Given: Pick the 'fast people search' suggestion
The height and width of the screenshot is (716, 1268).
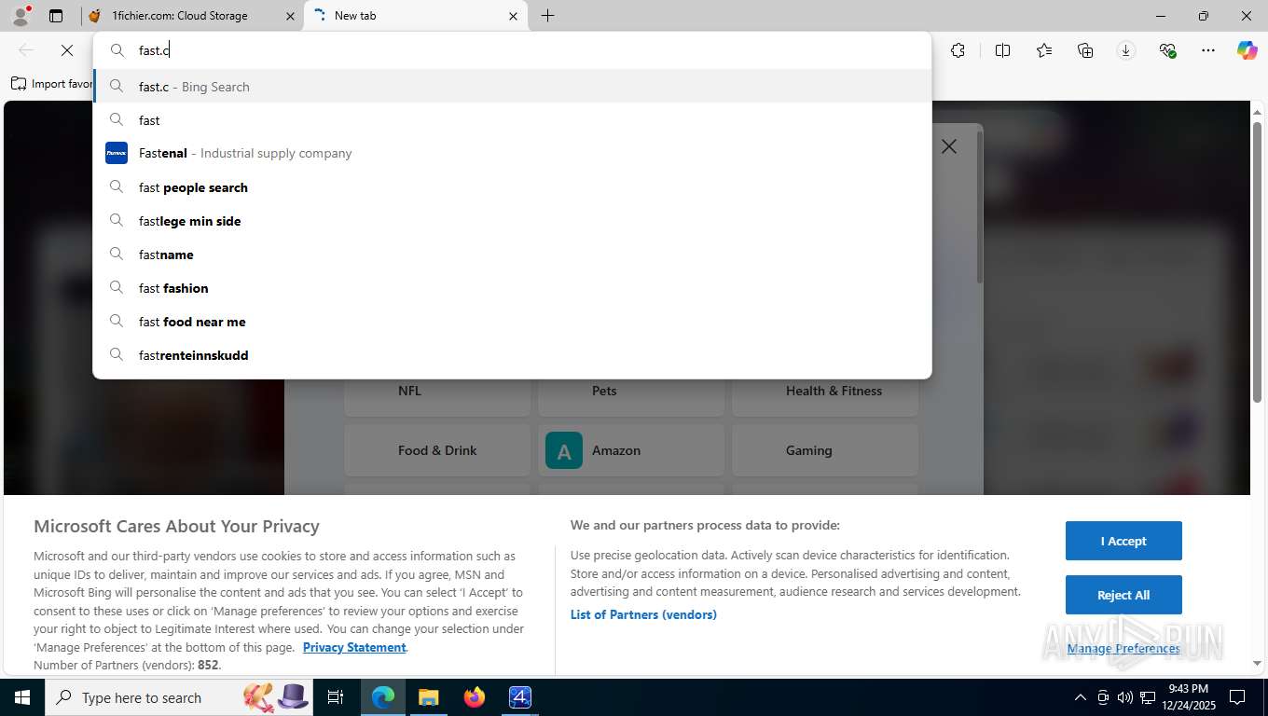Looking at the screenshot, I should tap(513, 187).
